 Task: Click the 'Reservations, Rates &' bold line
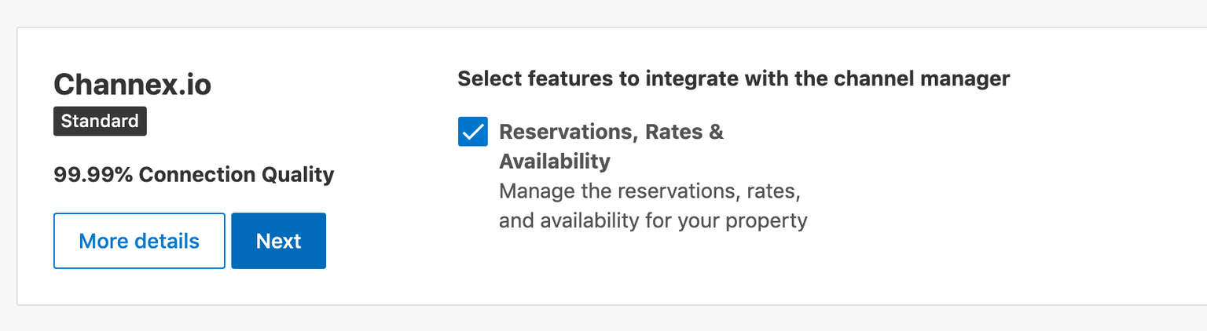click(x=611, y=132)
